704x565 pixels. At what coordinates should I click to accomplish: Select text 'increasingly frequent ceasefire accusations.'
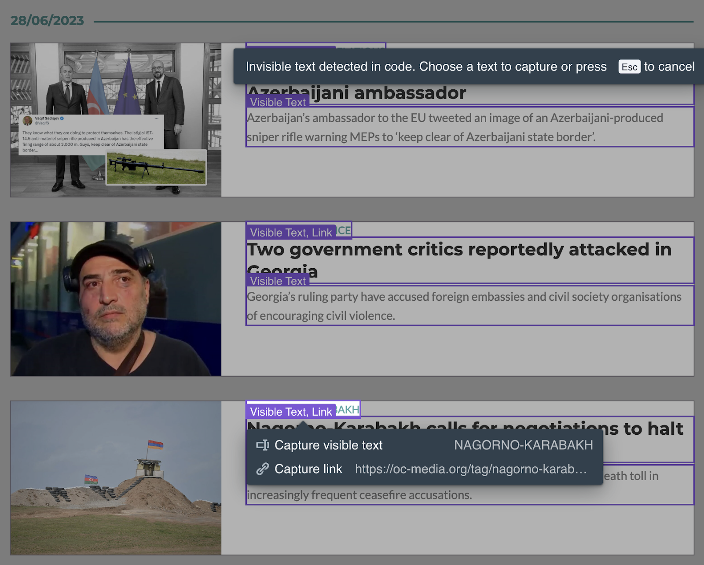(359, 495)
